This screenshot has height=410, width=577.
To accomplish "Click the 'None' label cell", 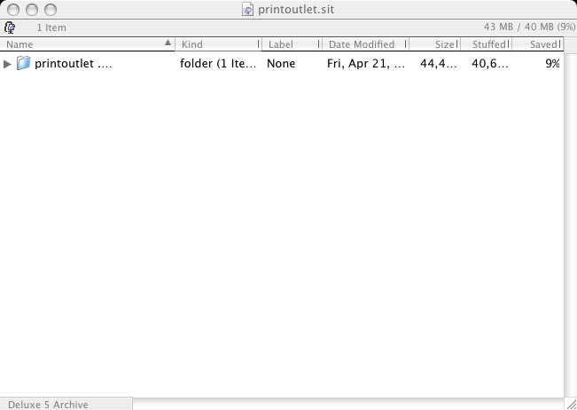I will coord(281,64).
